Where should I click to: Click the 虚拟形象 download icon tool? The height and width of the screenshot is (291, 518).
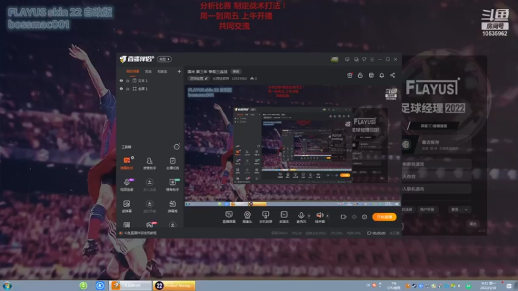click(150, 206)
